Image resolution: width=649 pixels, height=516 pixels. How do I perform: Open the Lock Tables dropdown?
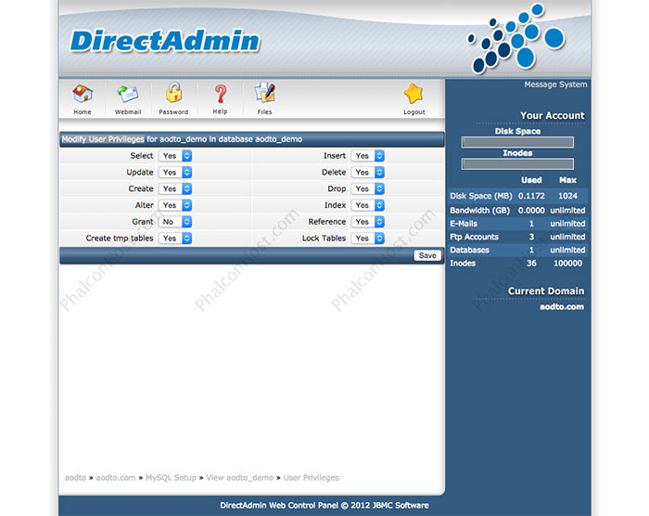[x=367, y=239]
